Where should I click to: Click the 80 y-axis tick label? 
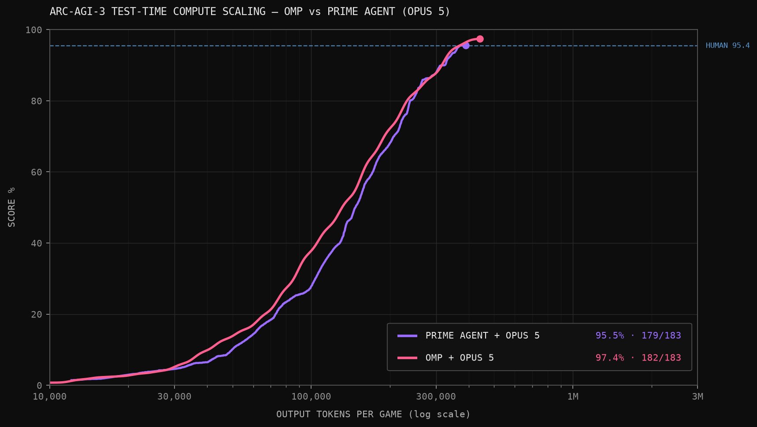(37, 101)
